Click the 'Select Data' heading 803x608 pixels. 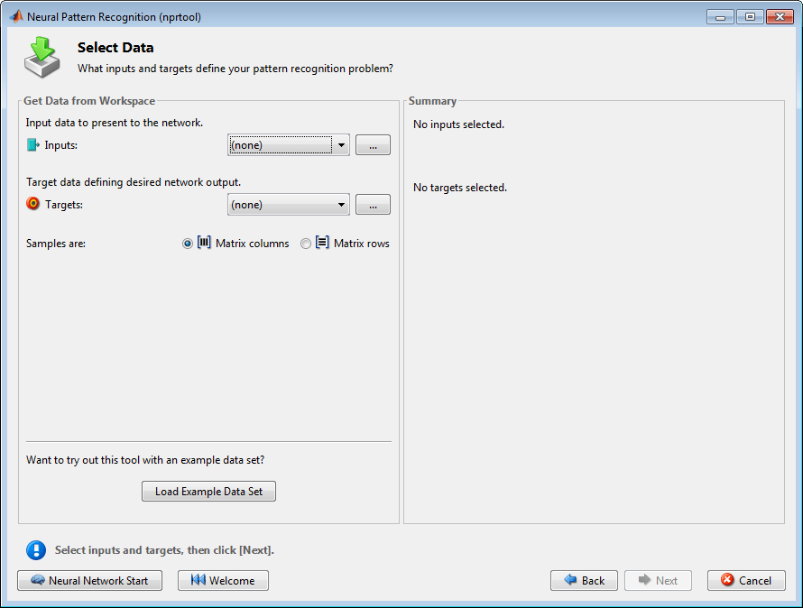pyautogui.click(x=115, y=48)
